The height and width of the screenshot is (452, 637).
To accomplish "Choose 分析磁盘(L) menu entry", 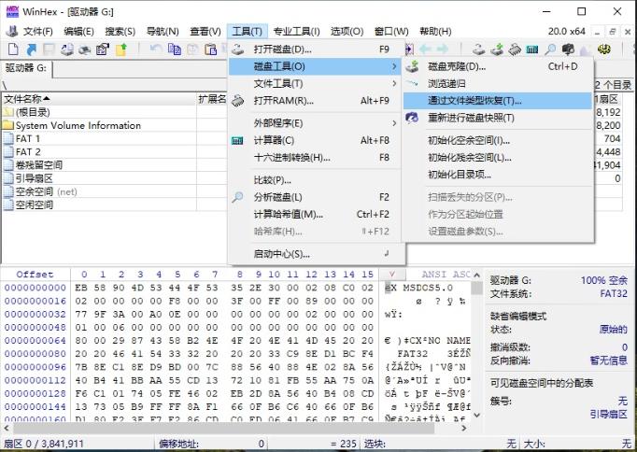I will coord(317,197).
